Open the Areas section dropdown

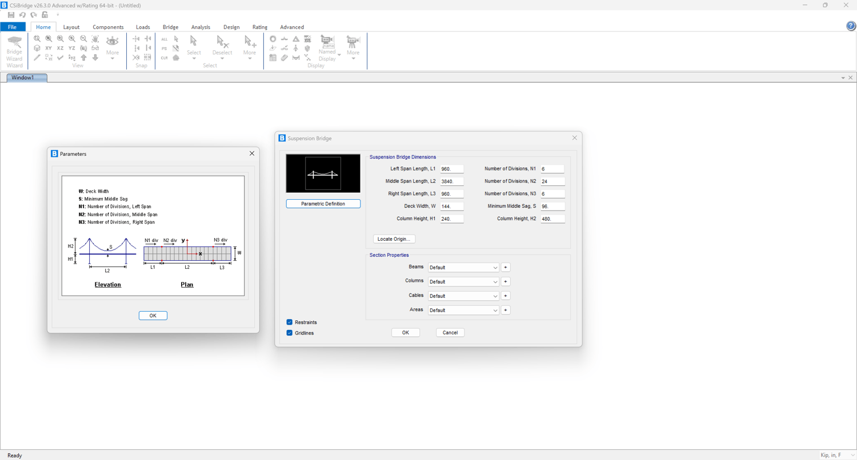tap(463, 310)
